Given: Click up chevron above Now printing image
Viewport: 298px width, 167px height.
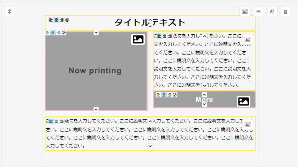Looking at the screenshot, I should (96, 33).
